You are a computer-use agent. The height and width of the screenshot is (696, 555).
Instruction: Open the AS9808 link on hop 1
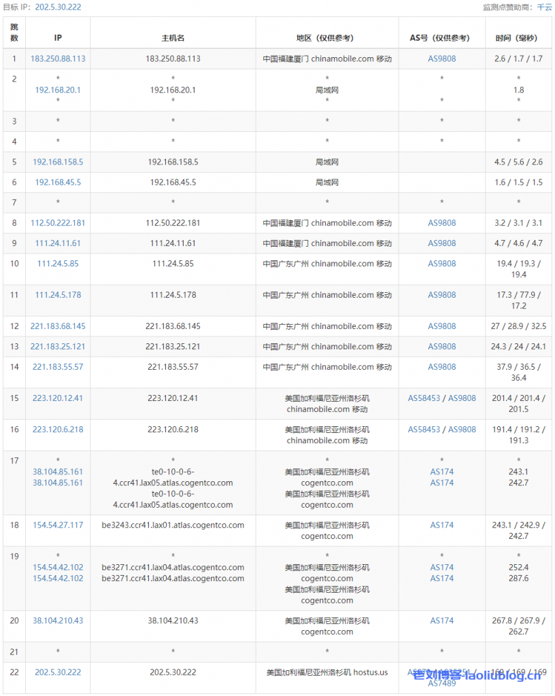(x=441, y=58)
